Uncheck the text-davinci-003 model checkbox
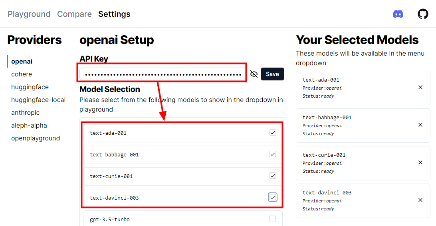The image size is (436, 226). click(273, 197)
